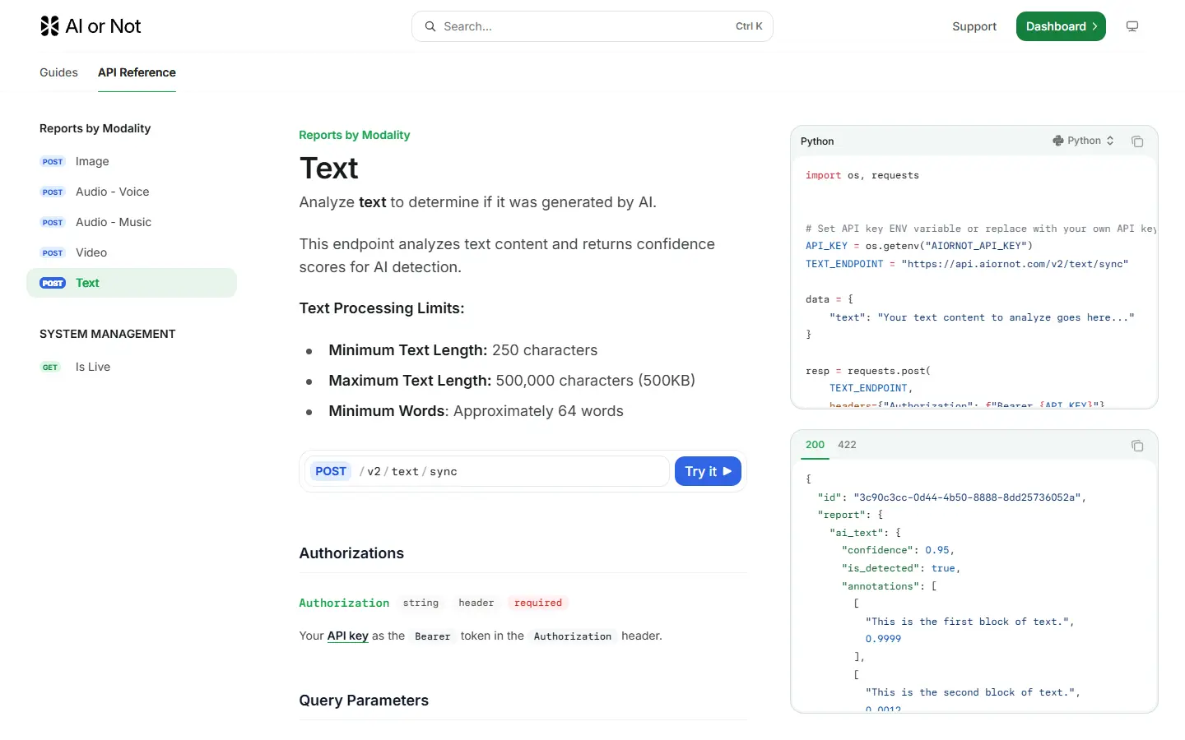Click the green Reports by Modality breadcrumb
1185x740 pixels.
(354, 135)
